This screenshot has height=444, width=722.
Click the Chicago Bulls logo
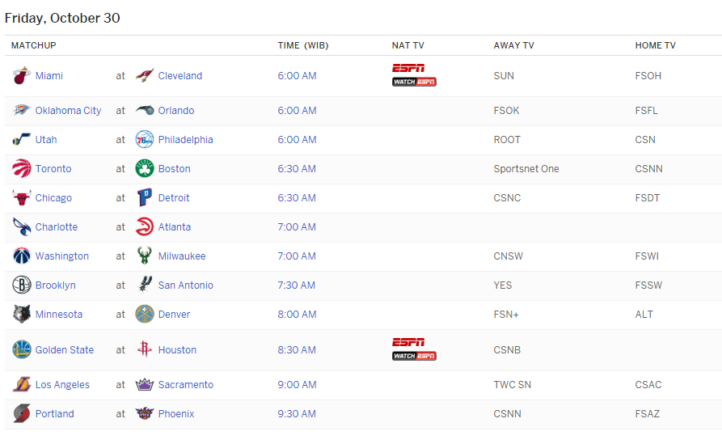point(22,198)
